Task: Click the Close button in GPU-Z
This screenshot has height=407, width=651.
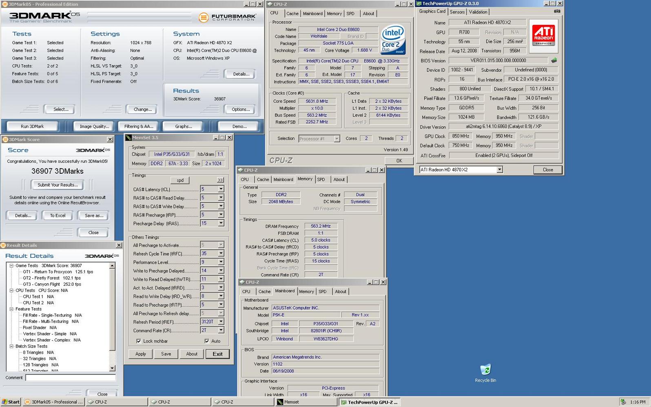Action: point(548,170)
